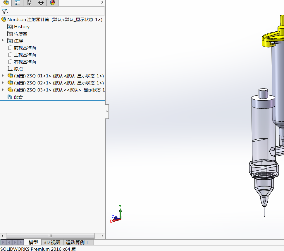Click the 原点 origin icon
The height and width of the screenshot is (251, 284).
tap(10, 69)
